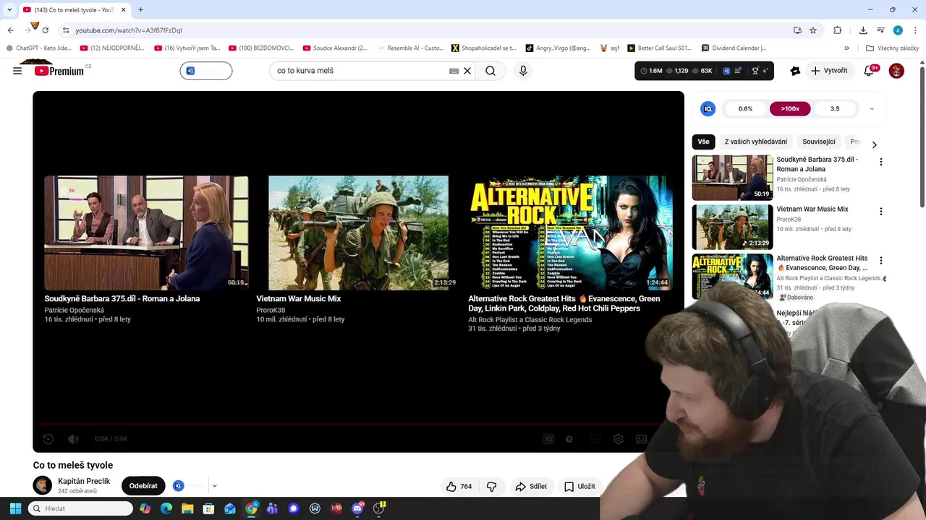Open endscreen Soudkyně Barbara 375.díl title
Image resolution: width=926 pixels, height=520 pixels.
(x=122, y=298)
